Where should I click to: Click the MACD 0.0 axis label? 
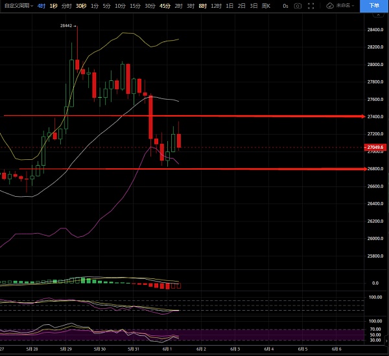[x=375, y=283]
